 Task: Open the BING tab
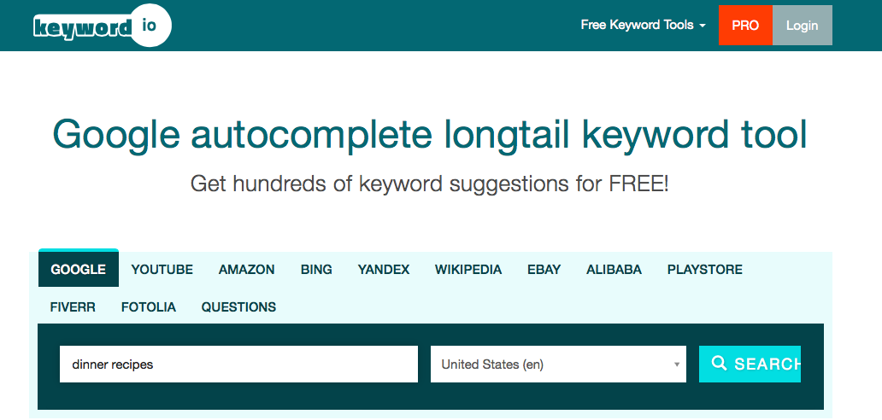click(316, 270)
